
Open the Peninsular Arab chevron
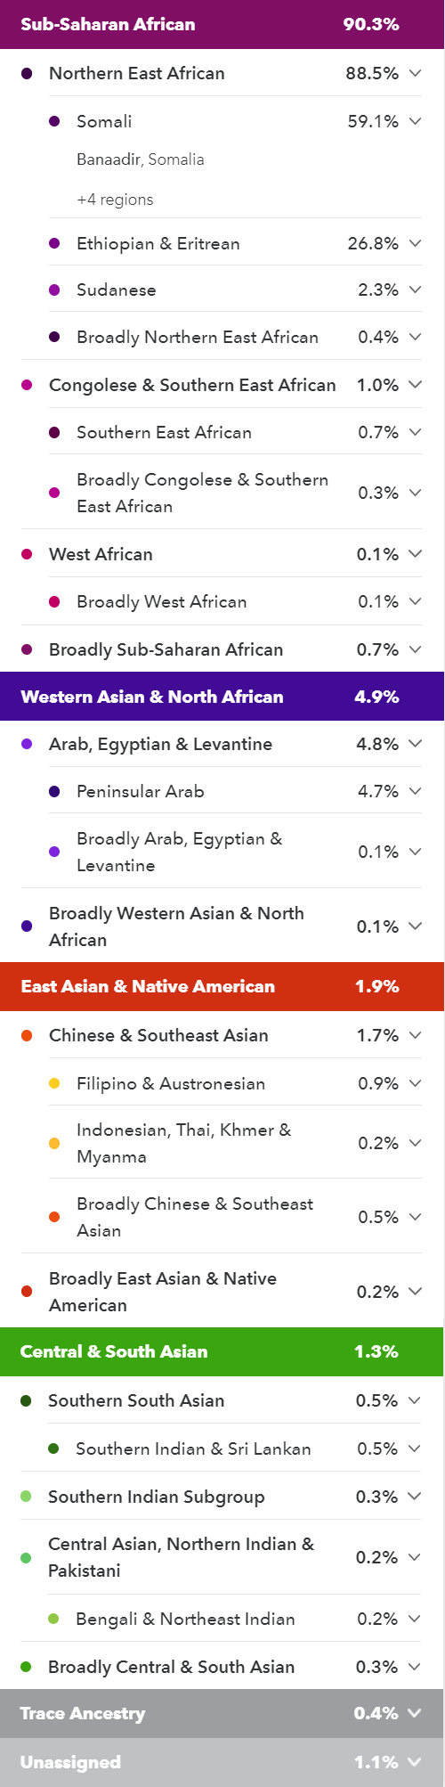(415, 791)
